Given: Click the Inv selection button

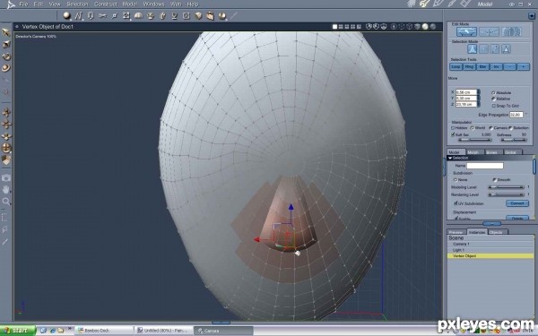Looking at the screenshot, I should pos(496,67).
